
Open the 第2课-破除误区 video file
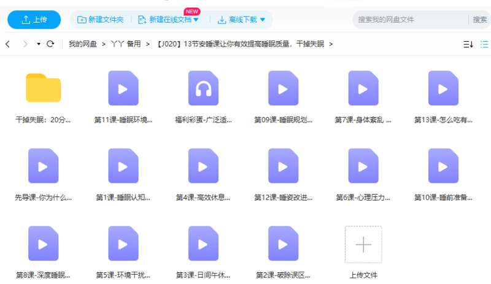[x=283, y=244]
